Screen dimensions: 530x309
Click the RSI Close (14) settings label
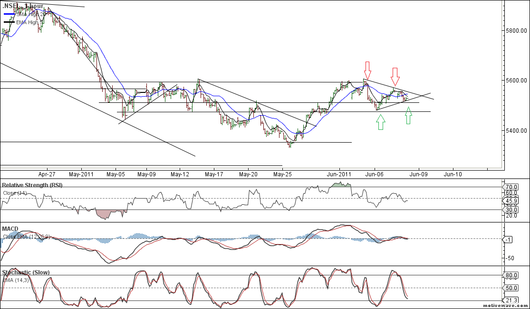15,193
